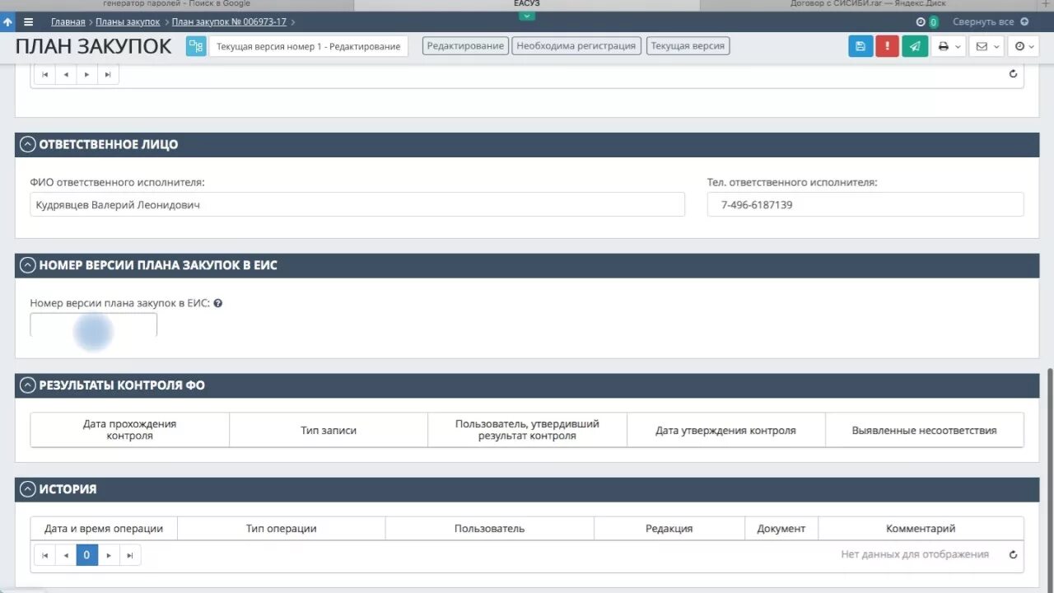Screen dimensions: 1054x593
Task: Go to first page in История pager
Action: (x=44, y=555)
